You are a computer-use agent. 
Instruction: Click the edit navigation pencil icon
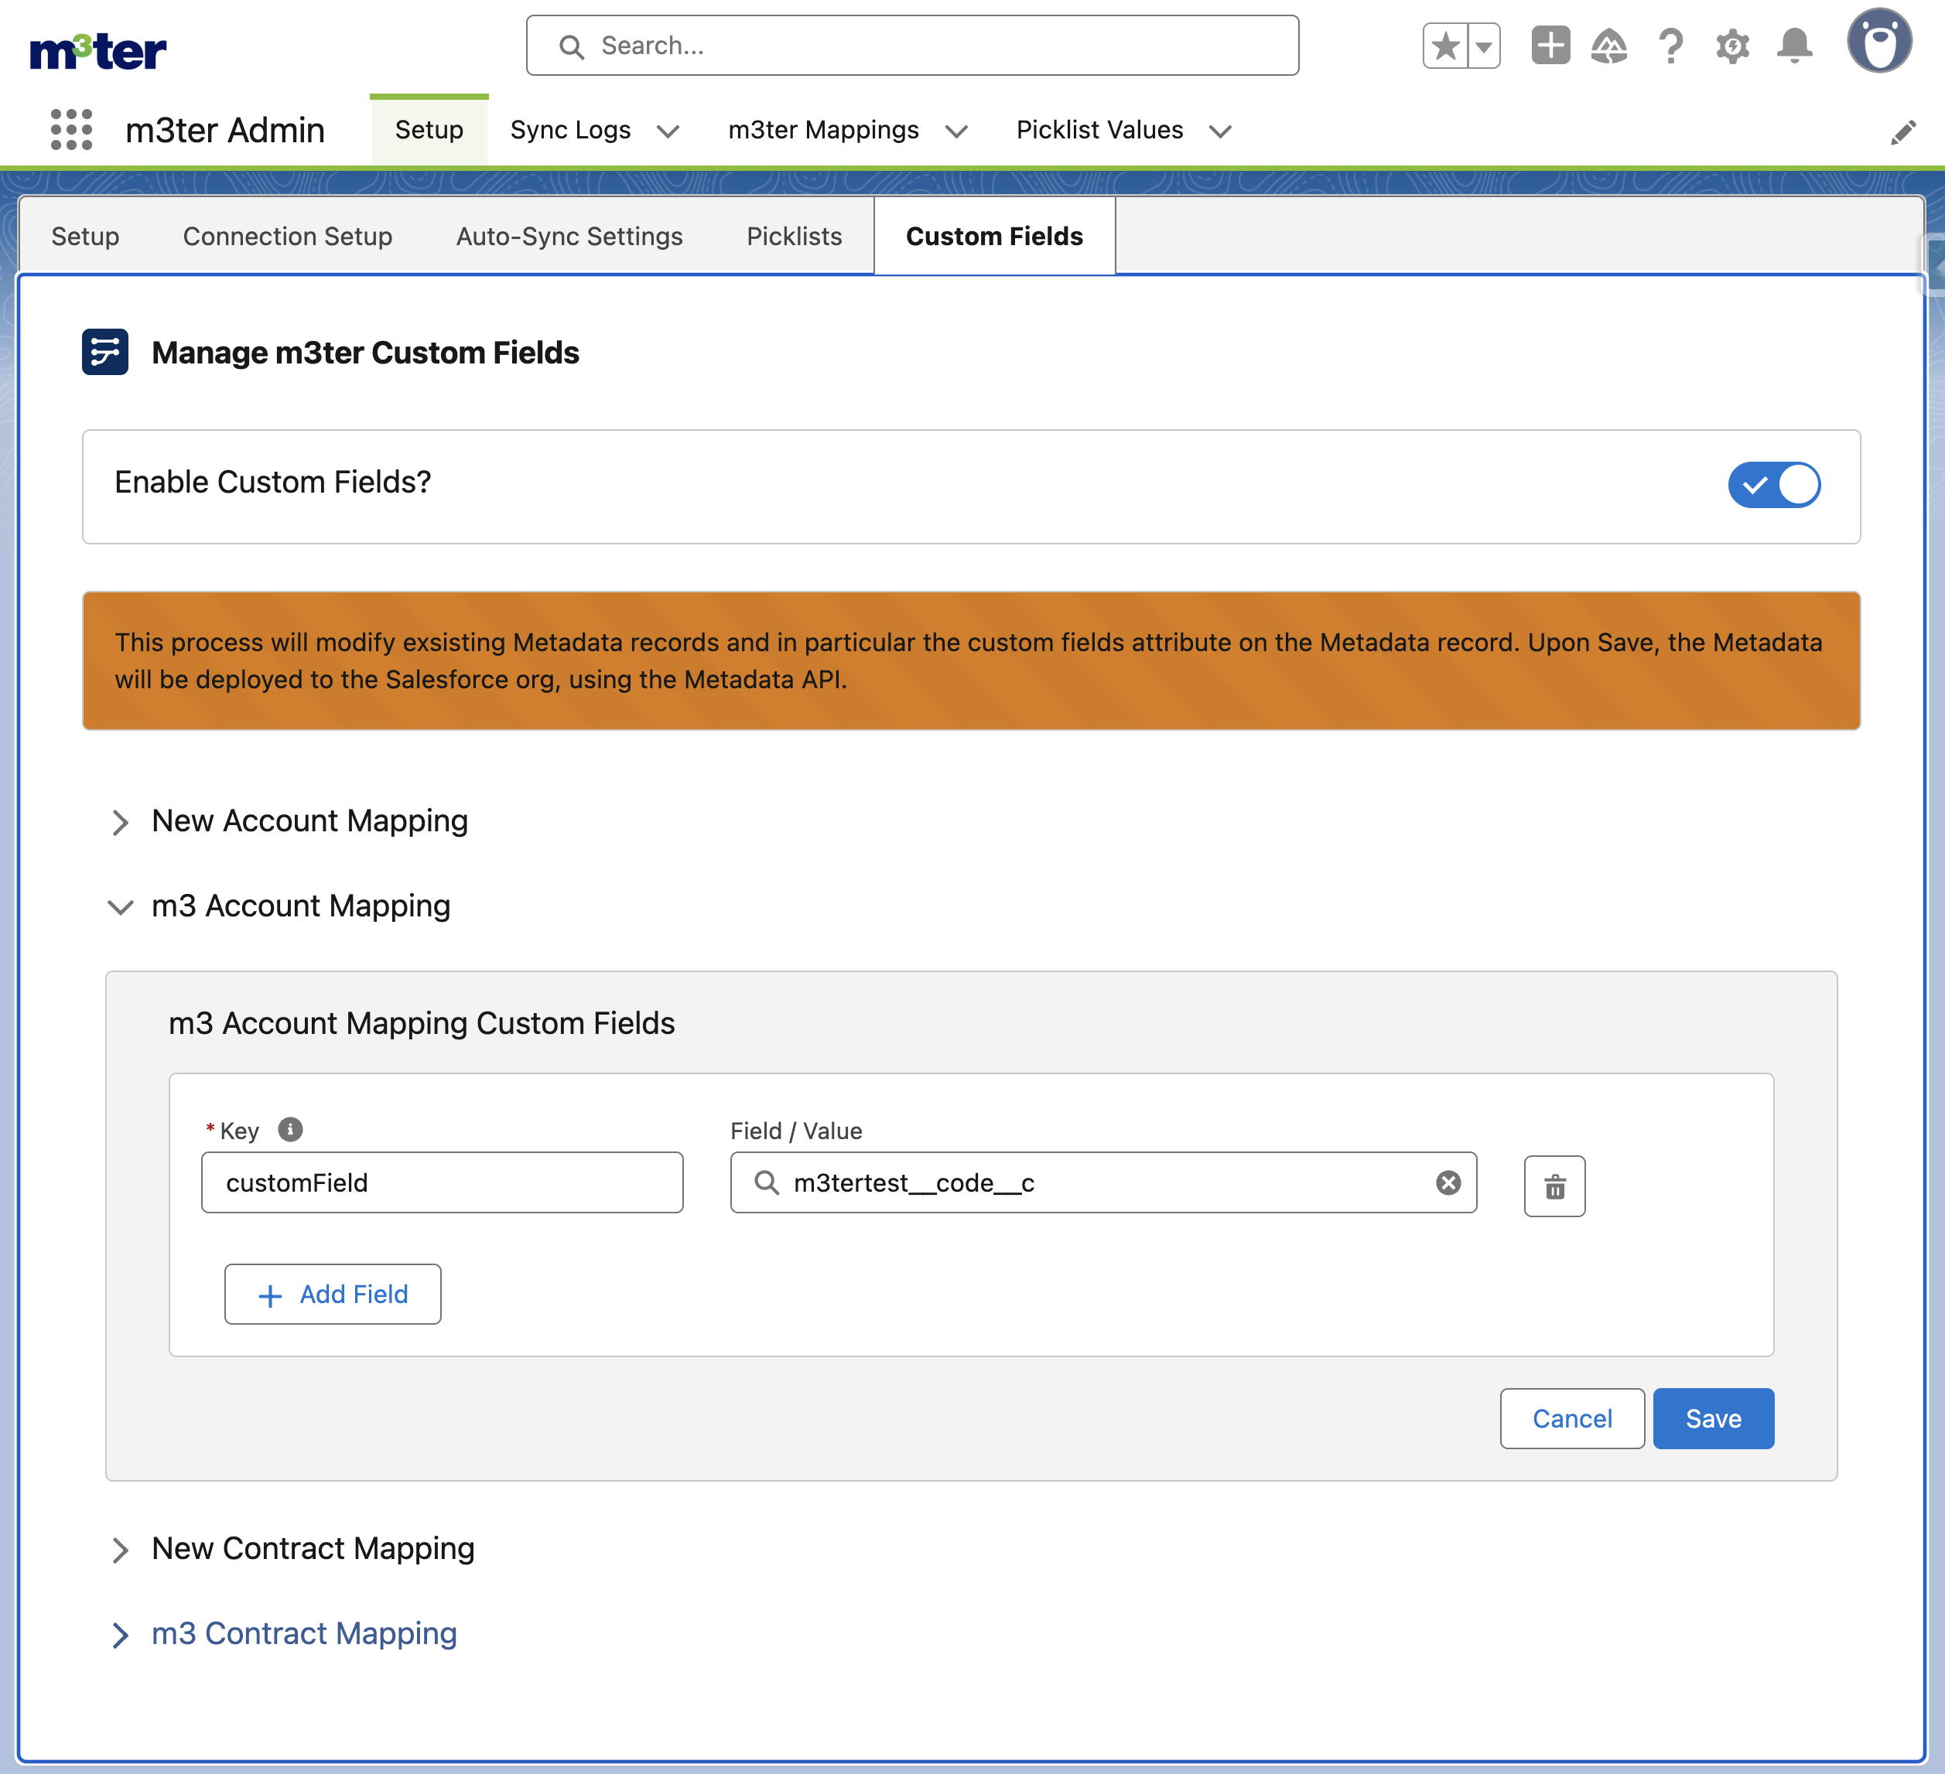click(1902, 132)
